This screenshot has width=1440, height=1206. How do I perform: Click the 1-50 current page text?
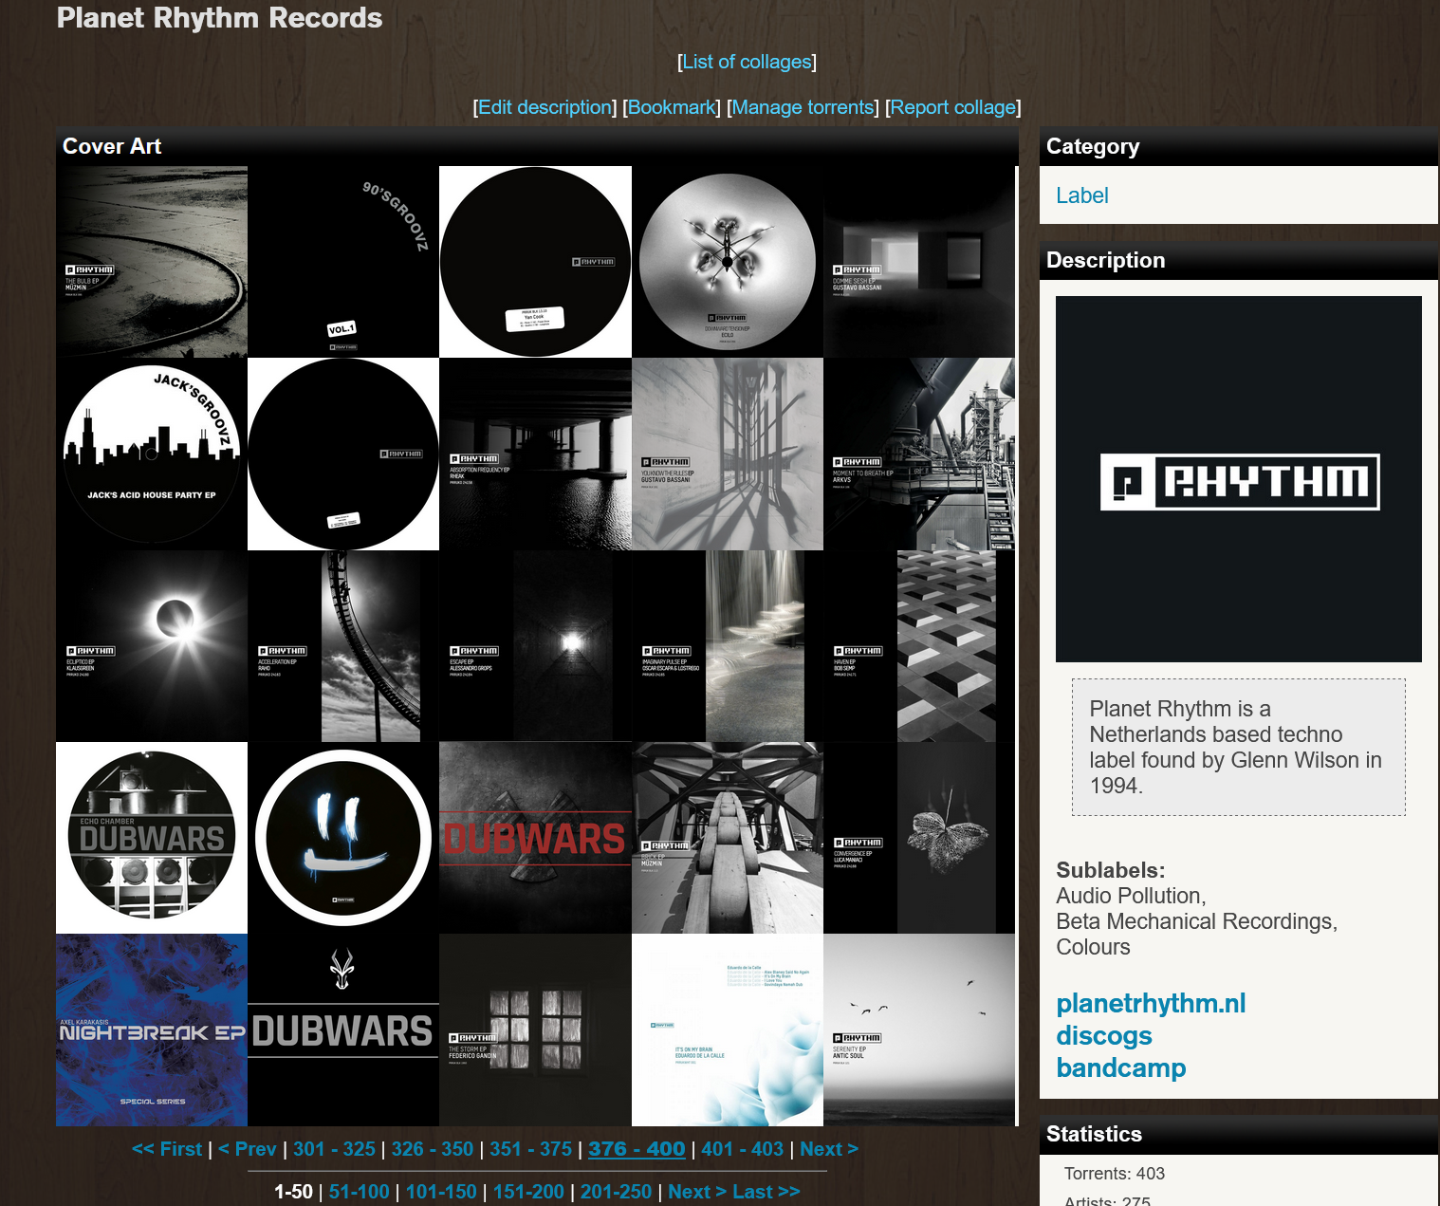pyautogui.click(x=293, y=1192)
